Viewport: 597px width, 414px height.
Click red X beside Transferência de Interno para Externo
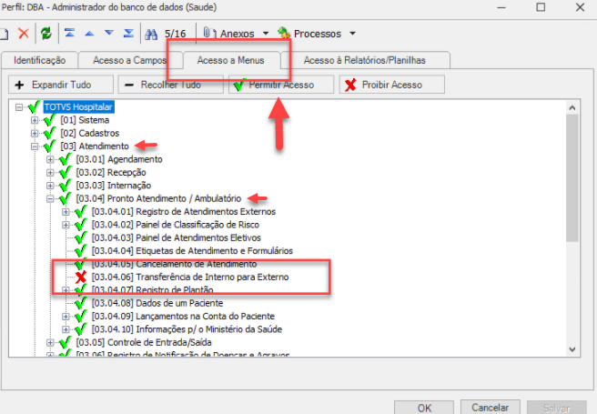[81, 277]
